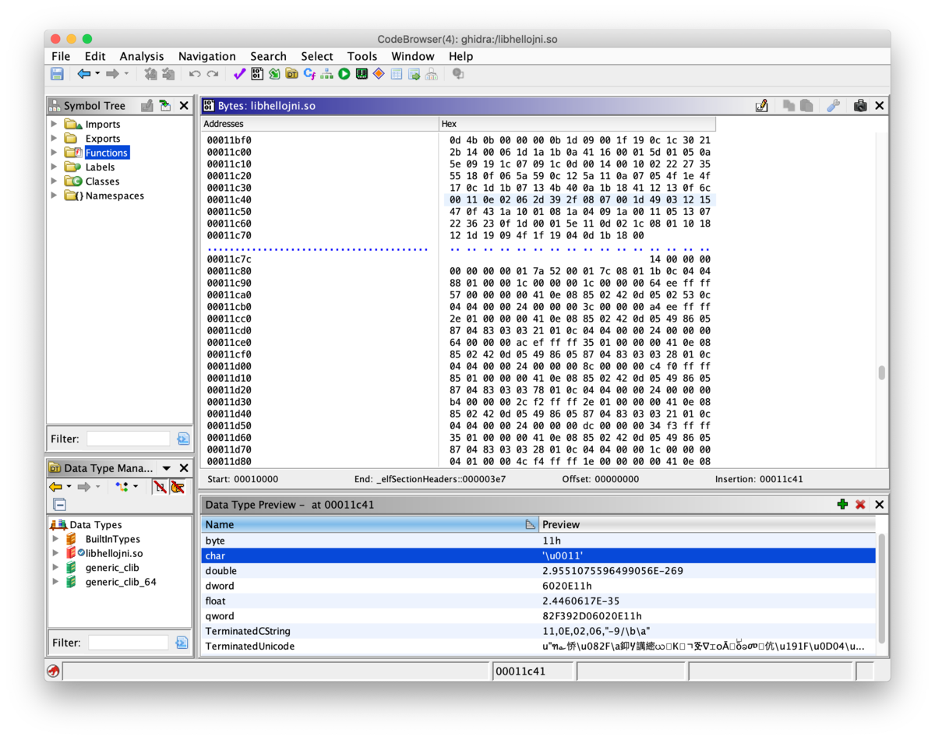The width and height of the screenshot is (935, 740).
Task: Close the Bytes panel
Action: tap(879, 106)
